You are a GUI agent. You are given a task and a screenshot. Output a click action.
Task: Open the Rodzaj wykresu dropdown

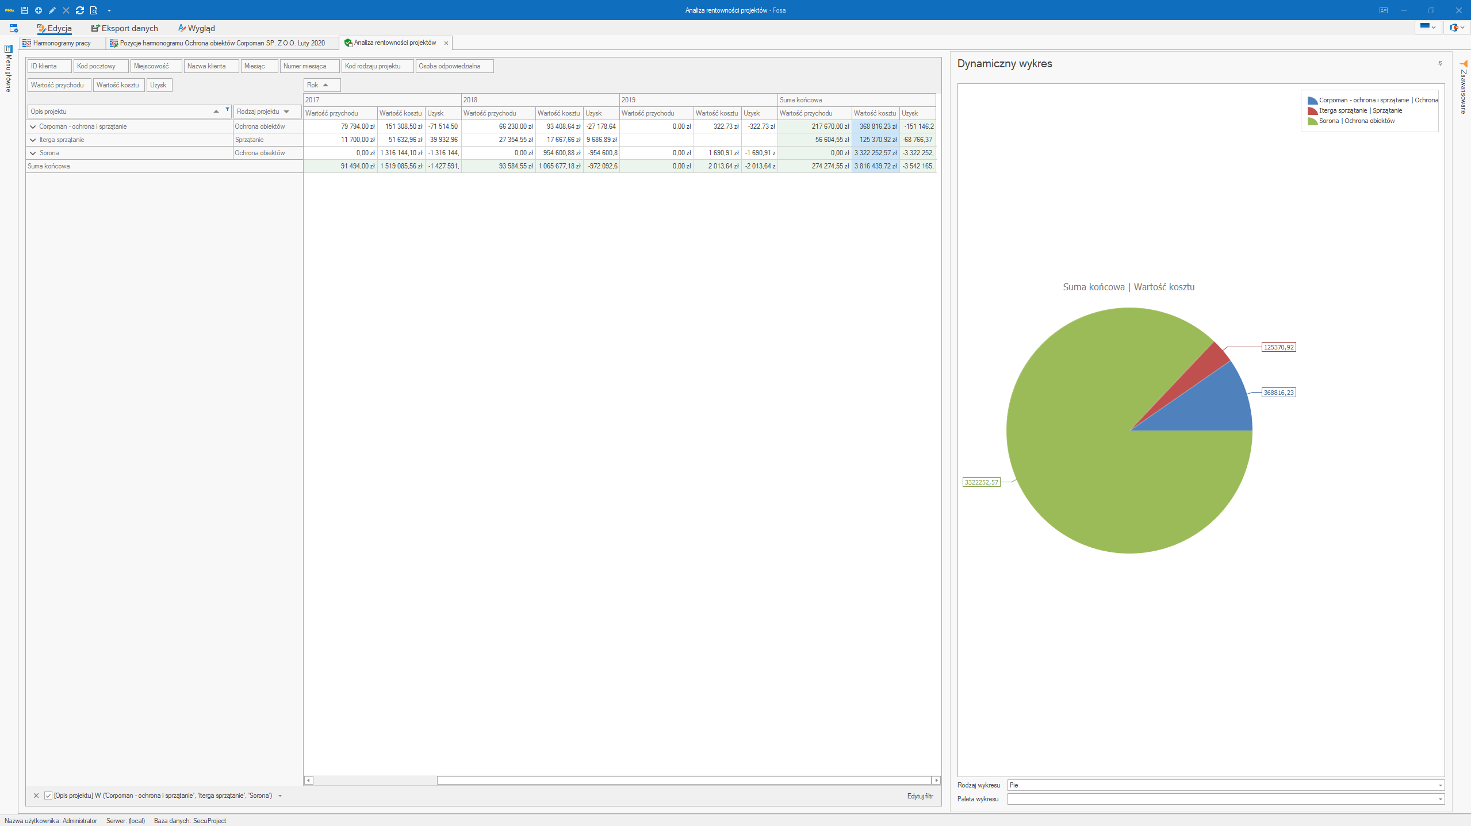(1440, 785)
